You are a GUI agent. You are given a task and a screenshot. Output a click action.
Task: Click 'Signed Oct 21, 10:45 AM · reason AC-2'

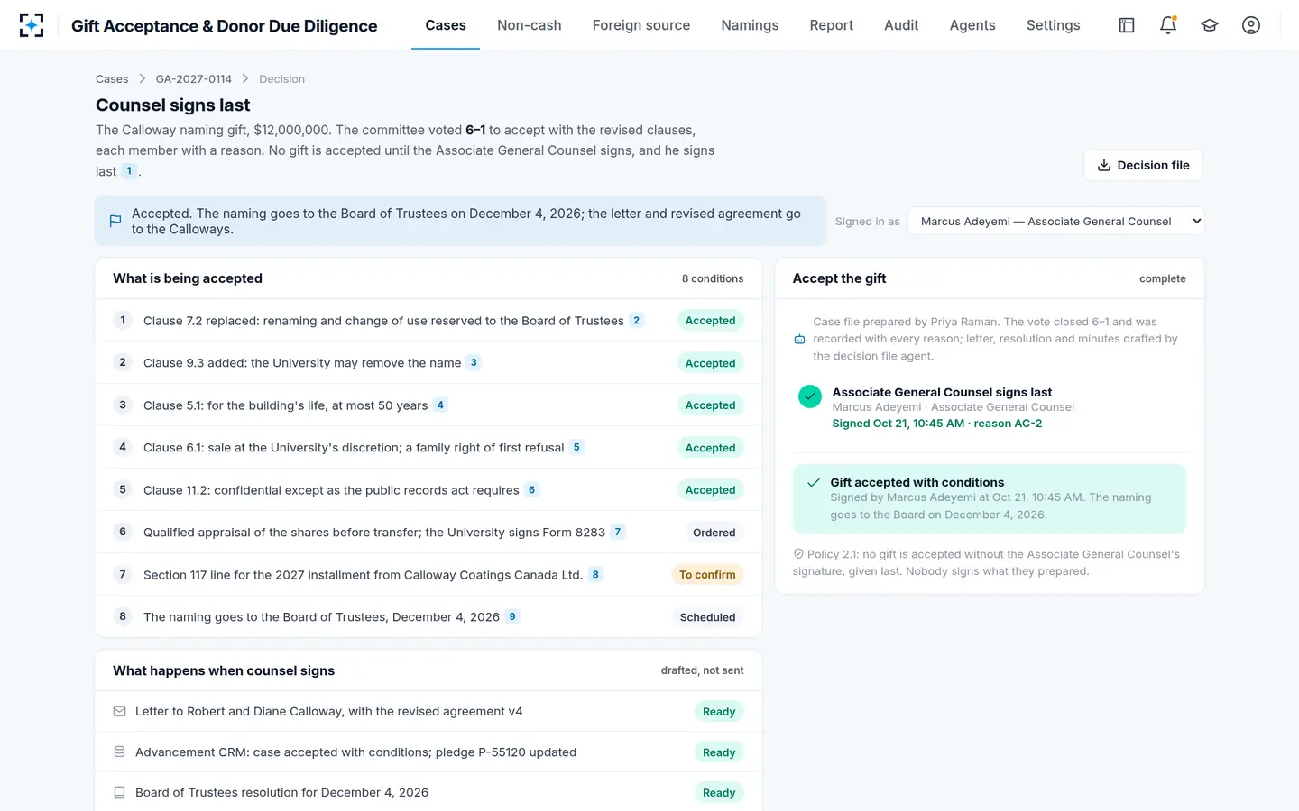[x=936, y=423]
